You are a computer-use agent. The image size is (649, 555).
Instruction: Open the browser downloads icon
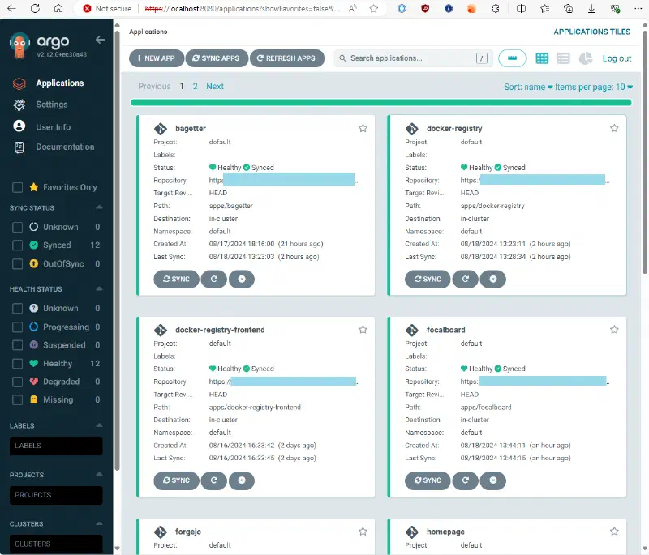[591, 8]
